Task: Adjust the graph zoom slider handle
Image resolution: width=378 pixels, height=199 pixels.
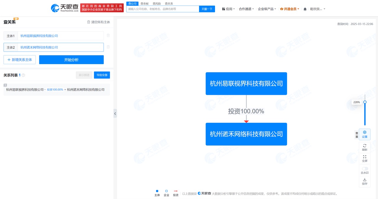Action: [365, 102]
